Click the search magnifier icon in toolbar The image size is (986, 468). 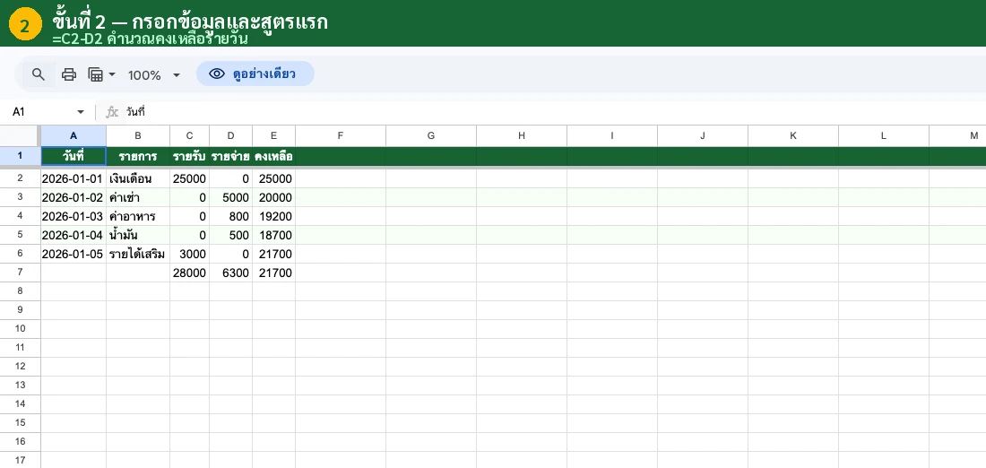[x=39, y=74]
